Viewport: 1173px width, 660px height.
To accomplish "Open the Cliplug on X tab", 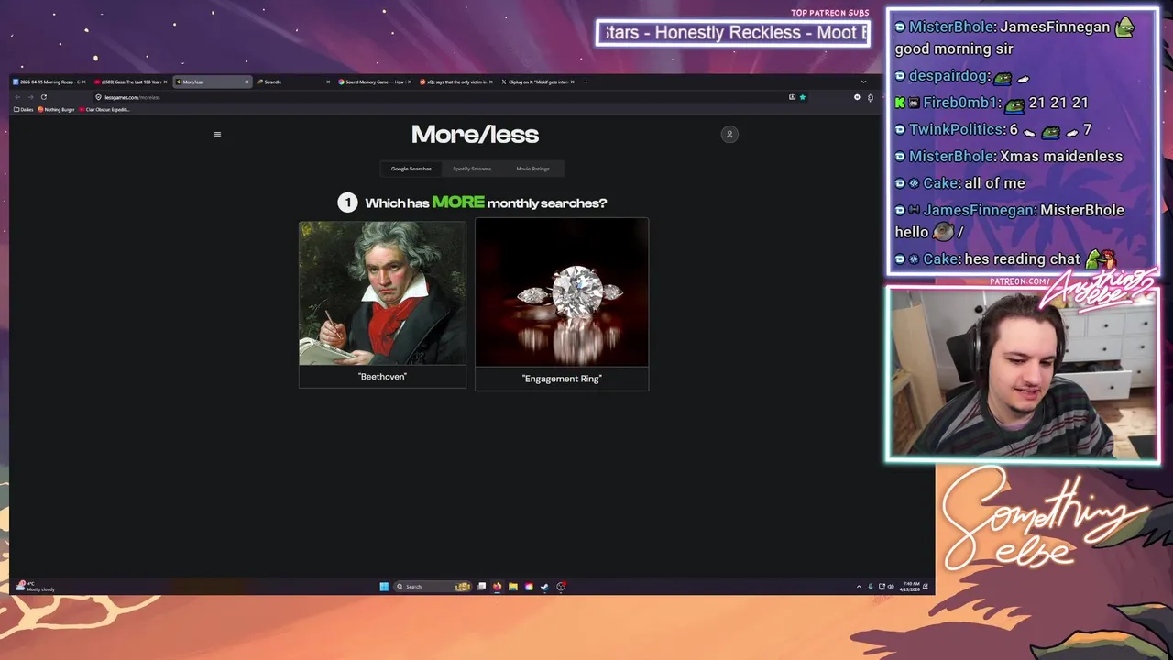I will (536, 82).
